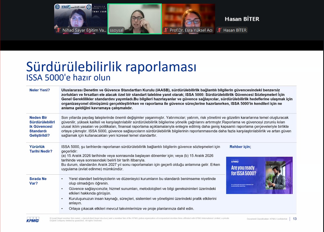Open the 'Are you ready for ISSA 5000?' guide image

pyautogui.click(x=259, y=175)
